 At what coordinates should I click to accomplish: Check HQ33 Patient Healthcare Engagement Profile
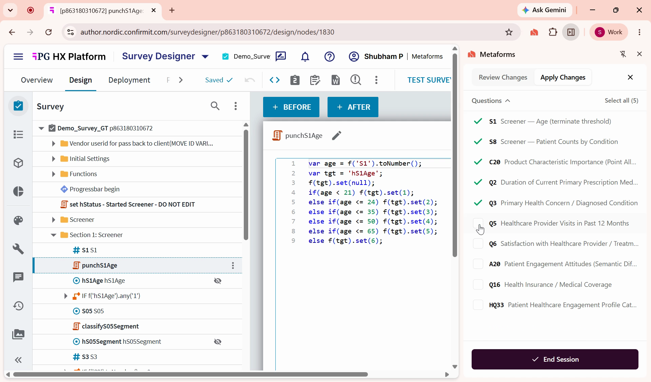coord(478,305)
